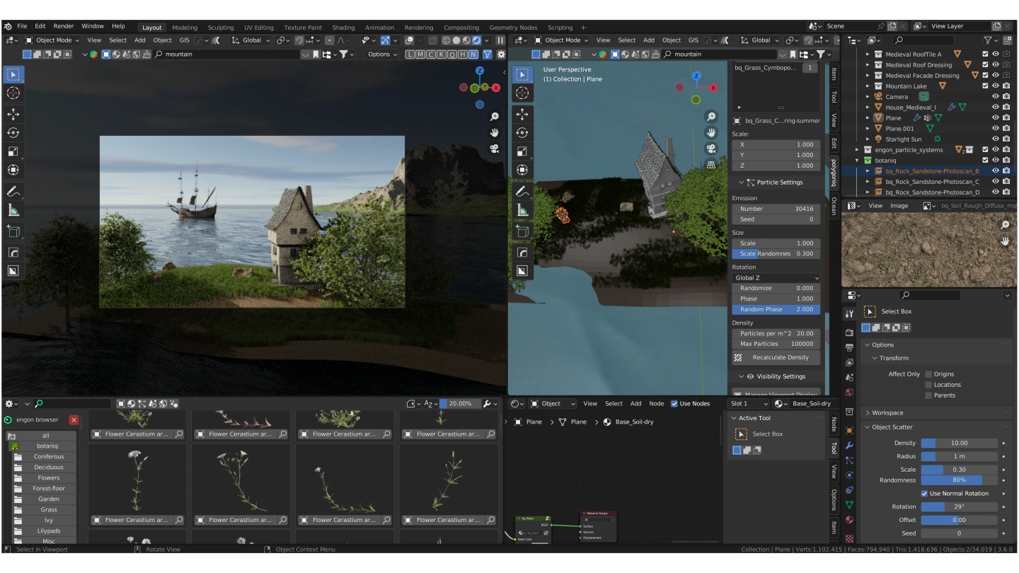Open the File menu
This screenshot has width=1019, height=573.
22,26
